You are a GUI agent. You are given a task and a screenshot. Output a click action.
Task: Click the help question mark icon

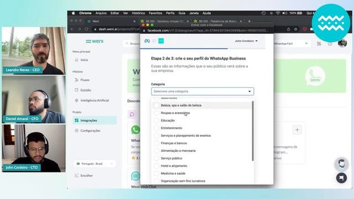[330, 43]
